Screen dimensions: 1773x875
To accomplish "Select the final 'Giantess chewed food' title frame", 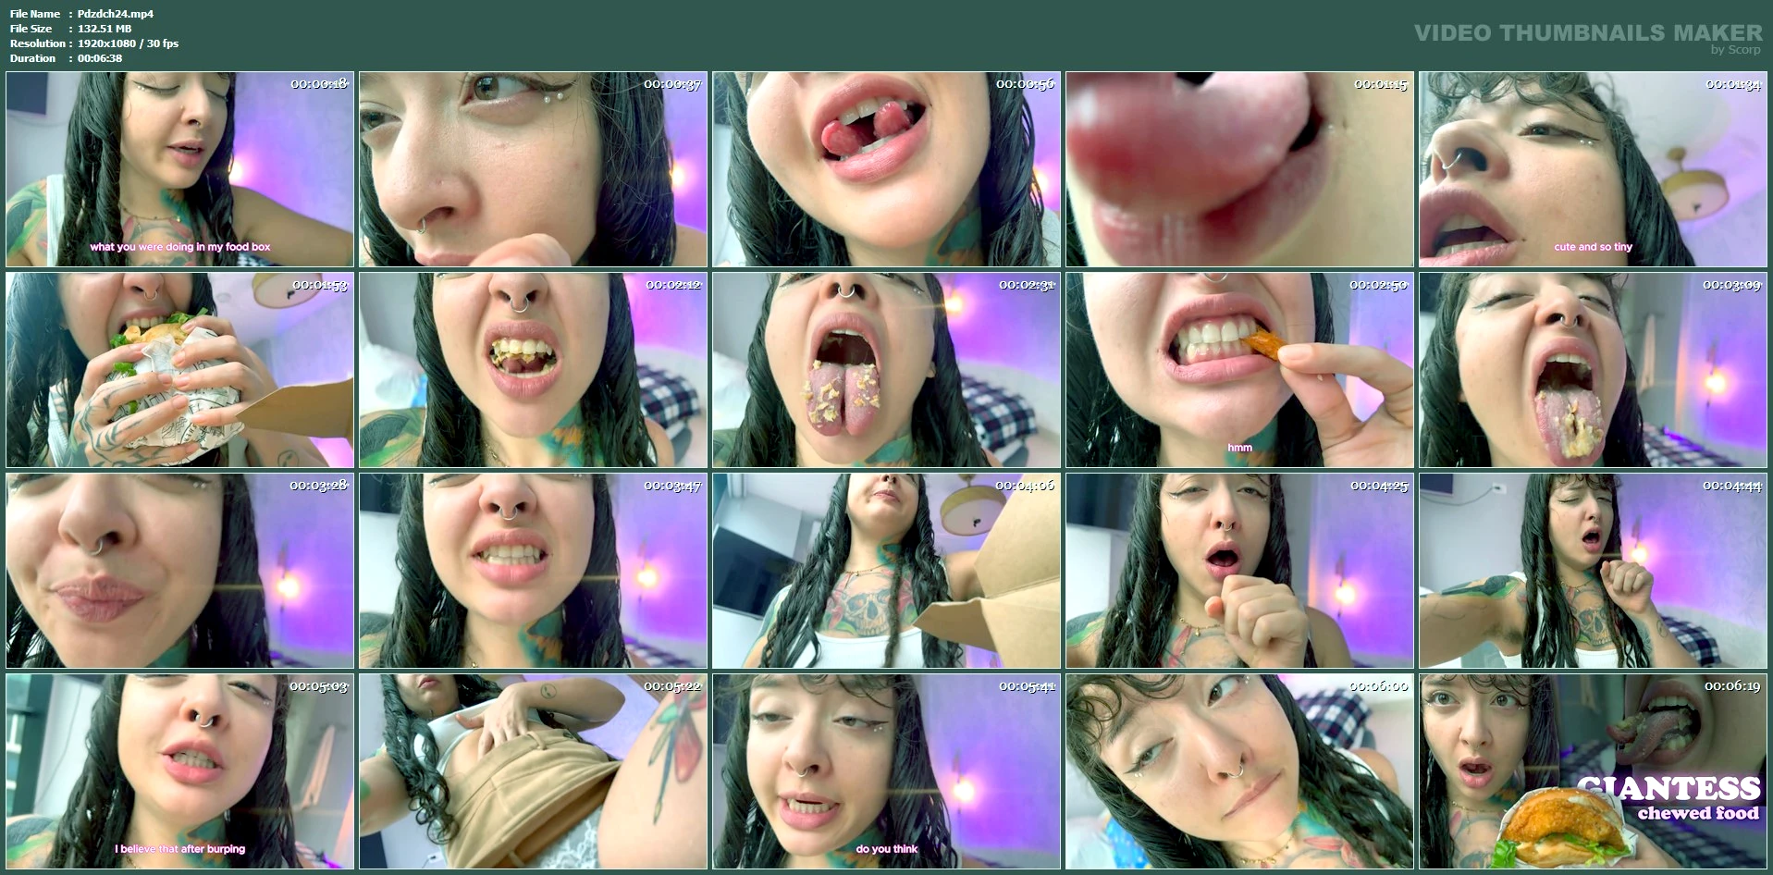I will click(1593, 771).
